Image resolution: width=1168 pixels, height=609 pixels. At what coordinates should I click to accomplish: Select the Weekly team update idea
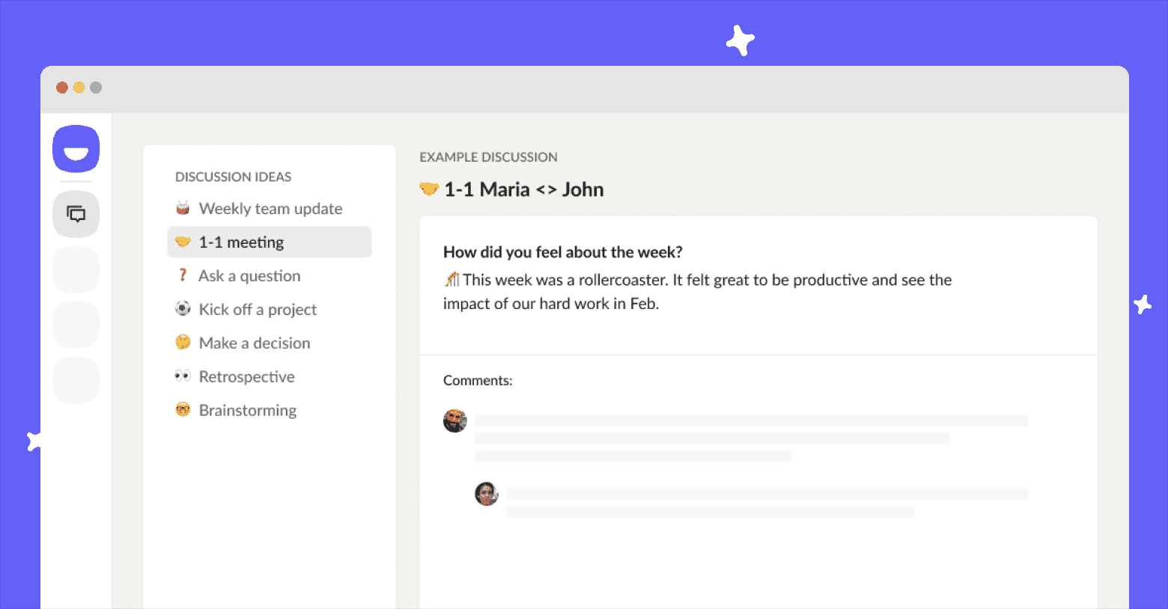pos(270,209)
